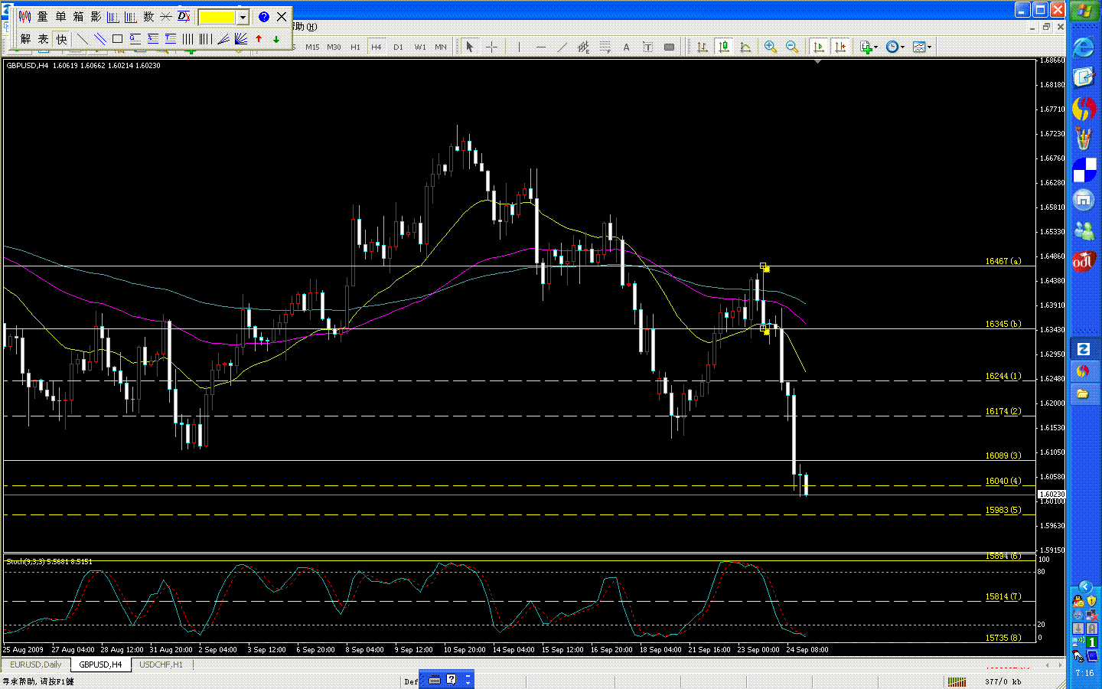Select the parallel channel lines tool

click(x=100, y=38)
